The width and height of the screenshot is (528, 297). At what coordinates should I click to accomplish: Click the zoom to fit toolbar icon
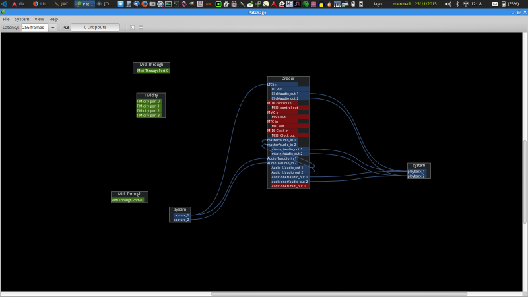(x=141, y=28)
